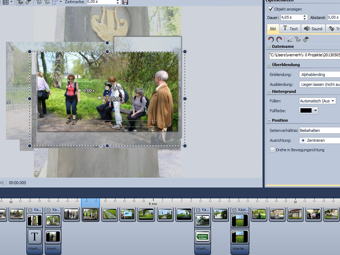
Task: Open the Seitenverhältnis Beibehalten dropdown
Action: pyautogui.click(x=320, y=131)
